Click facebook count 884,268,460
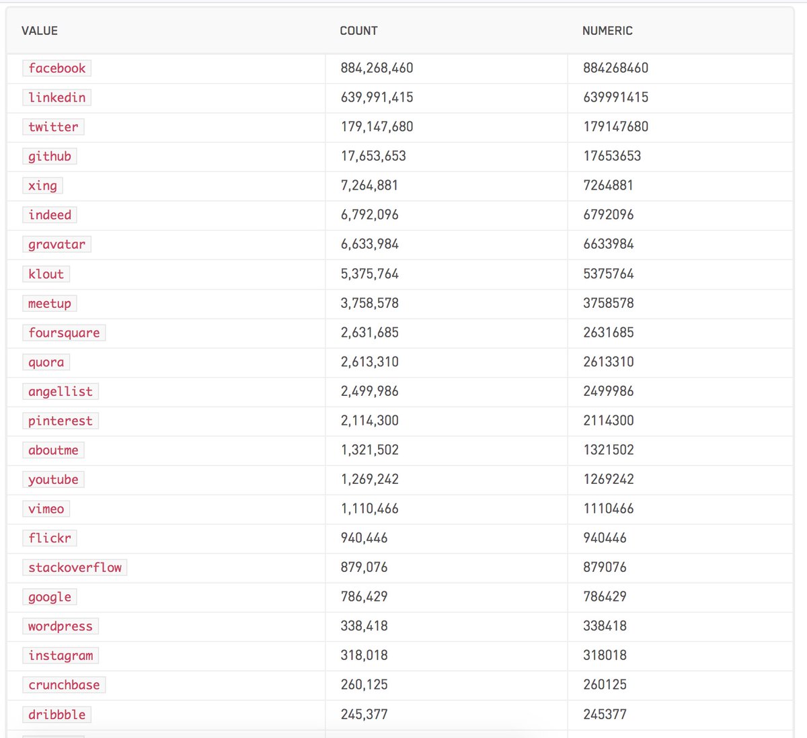807x738 pixels. [x=377, y=68]
